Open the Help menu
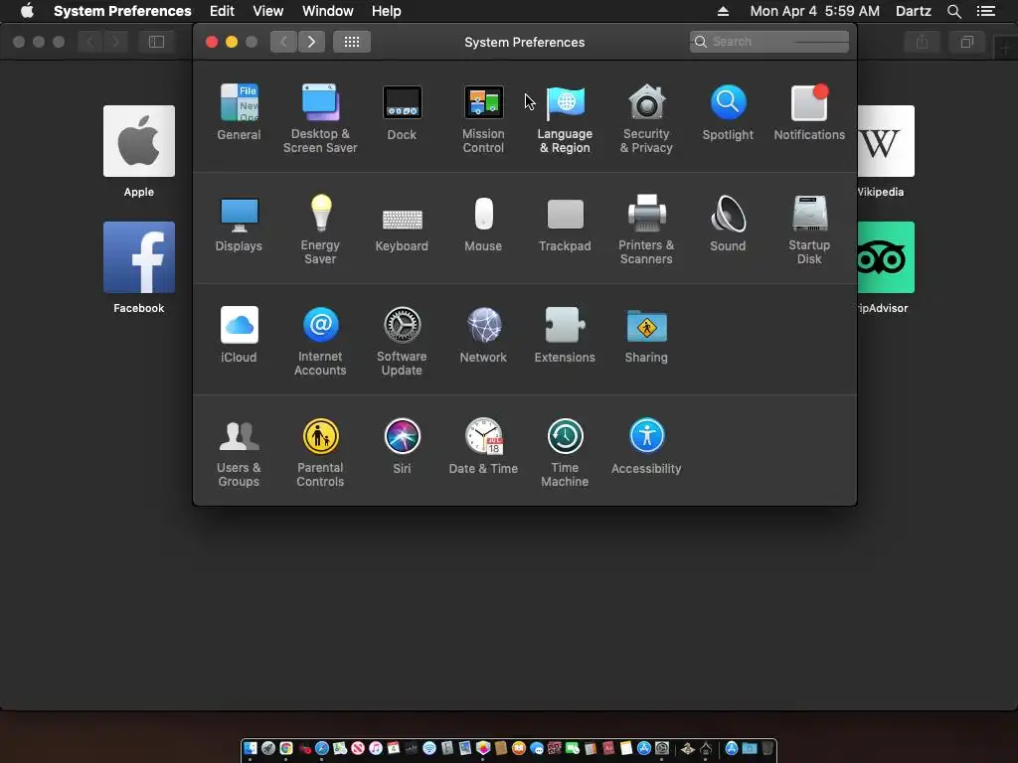1018x763 pixels. 387,11
